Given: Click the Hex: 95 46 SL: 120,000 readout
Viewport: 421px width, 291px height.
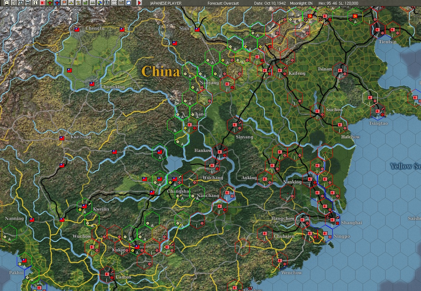Looking at the screenshot, I should [x=338, y=3].
